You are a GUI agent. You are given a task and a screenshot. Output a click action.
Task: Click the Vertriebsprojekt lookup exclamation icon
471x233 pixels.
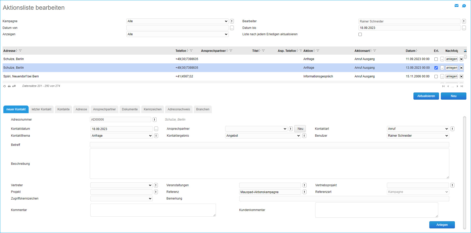pos(452,185)
